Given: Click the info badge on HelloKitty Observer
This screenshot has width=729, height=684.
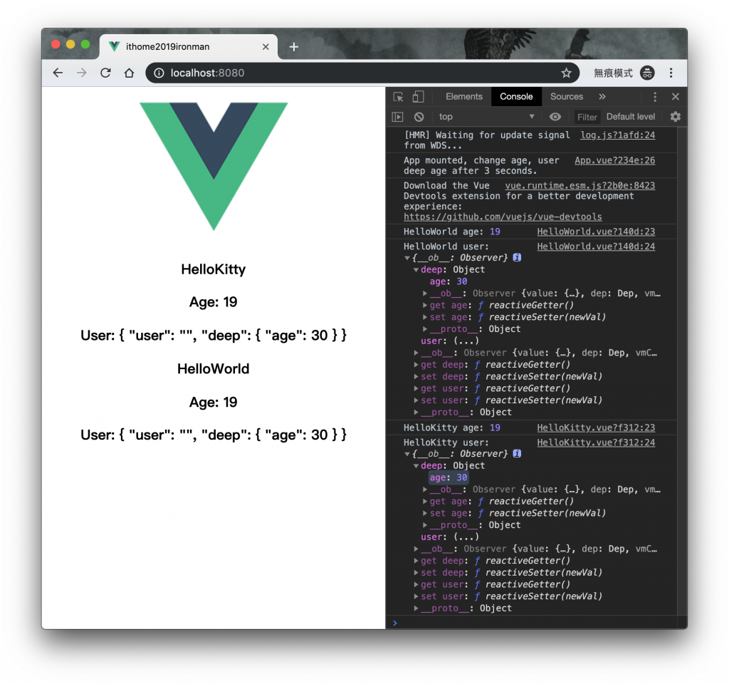Looking at the screenshot, I should click(517, 454).
